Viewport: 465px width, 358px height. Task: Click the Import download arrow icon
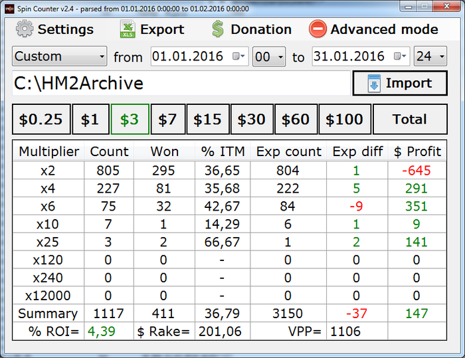click(374, 83)
